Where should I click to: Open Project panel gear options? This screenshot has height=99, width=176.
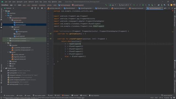(42, 8)
